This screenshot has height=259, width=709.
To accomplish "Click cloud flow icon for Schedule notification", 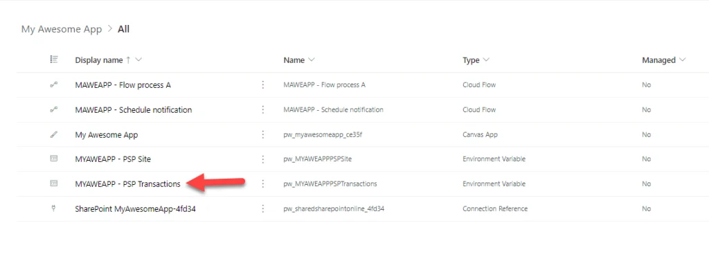I will (x=54, y=110).
